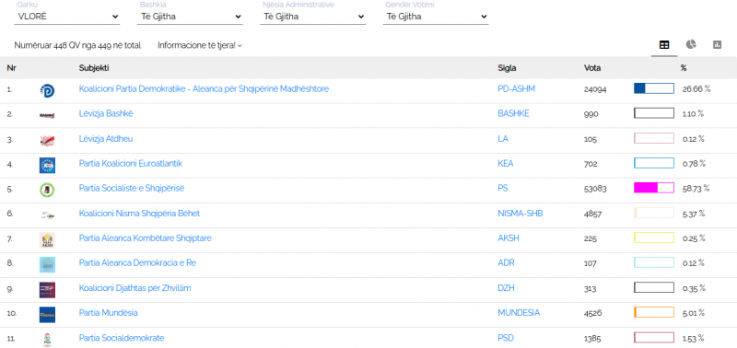
Task: Expand Informacione të tjera section
Action: (200, 45)
